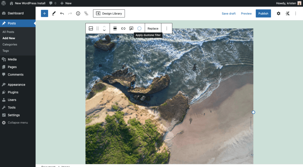Select the Tools pencil icon
This screenshot has height=167, width=303.
tap(54, 13)
